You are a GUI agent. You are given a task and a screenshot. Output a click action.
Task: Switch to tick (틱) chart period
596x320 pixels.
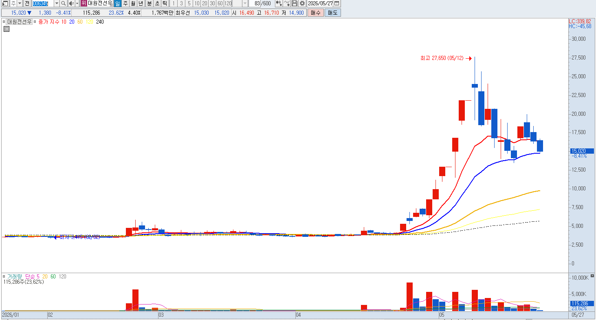coord(165,3)
